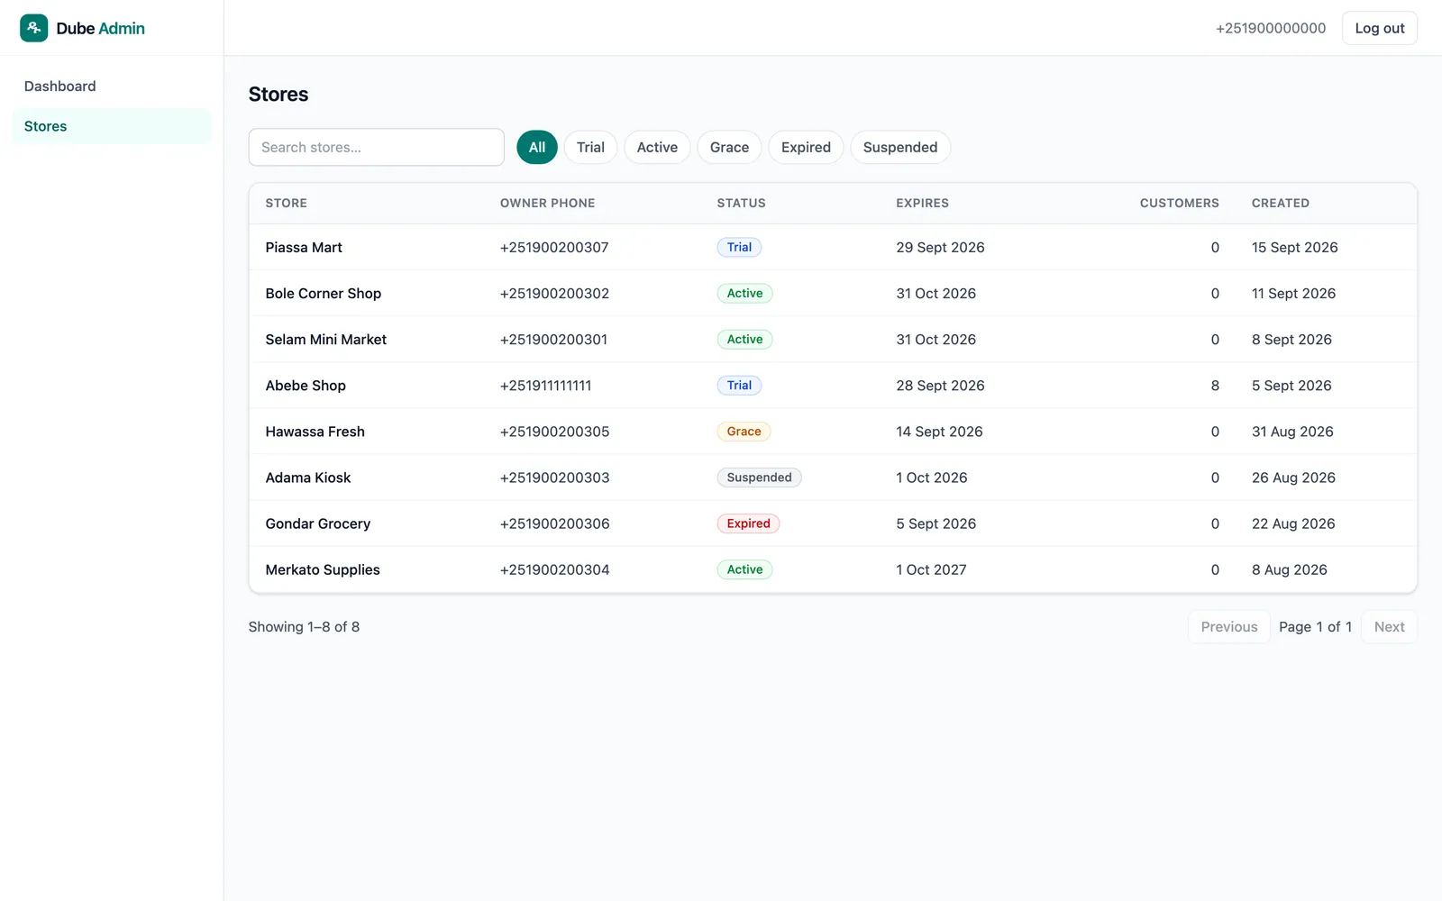
Task: Click the Trial badge for Piassa Mart
Action: (739, 247)
